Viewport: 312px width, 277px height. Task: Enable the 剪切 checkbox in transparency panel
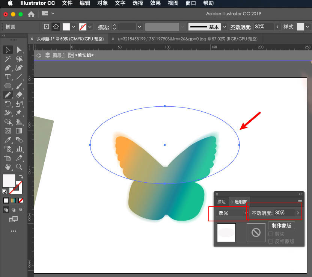click(271, 235)
